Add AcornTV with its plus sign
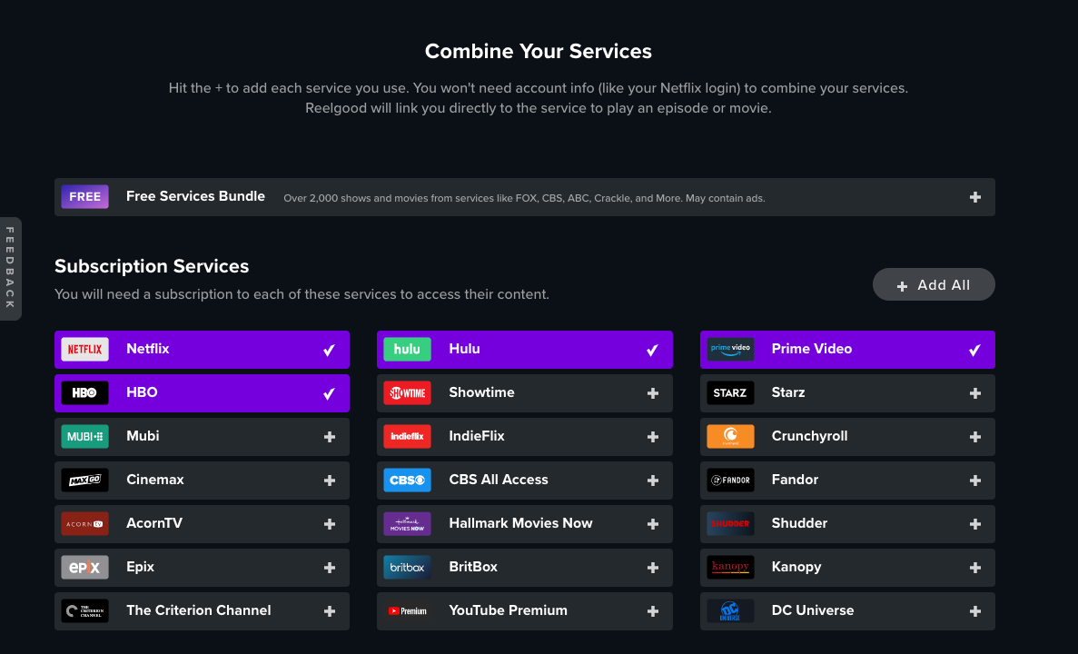1078x654 pixels. coord(330,524)
